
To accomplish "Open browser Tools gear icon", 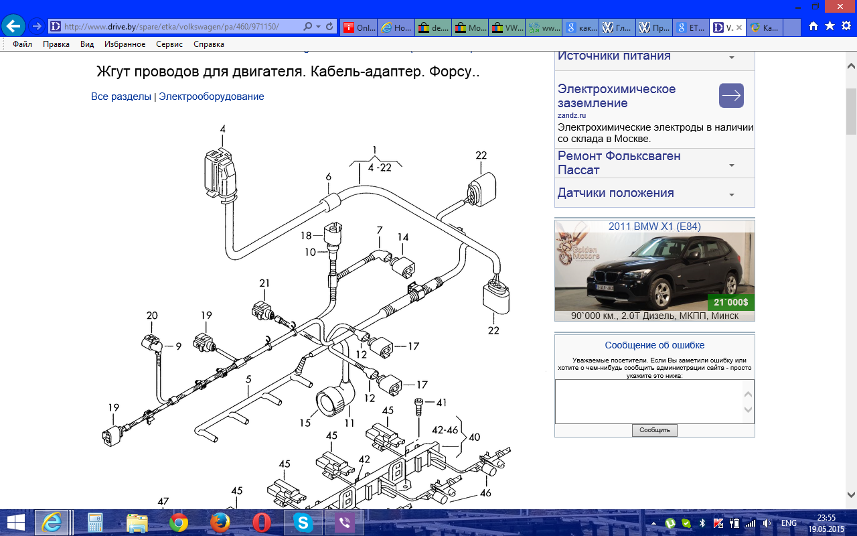I will pos(846,26).
